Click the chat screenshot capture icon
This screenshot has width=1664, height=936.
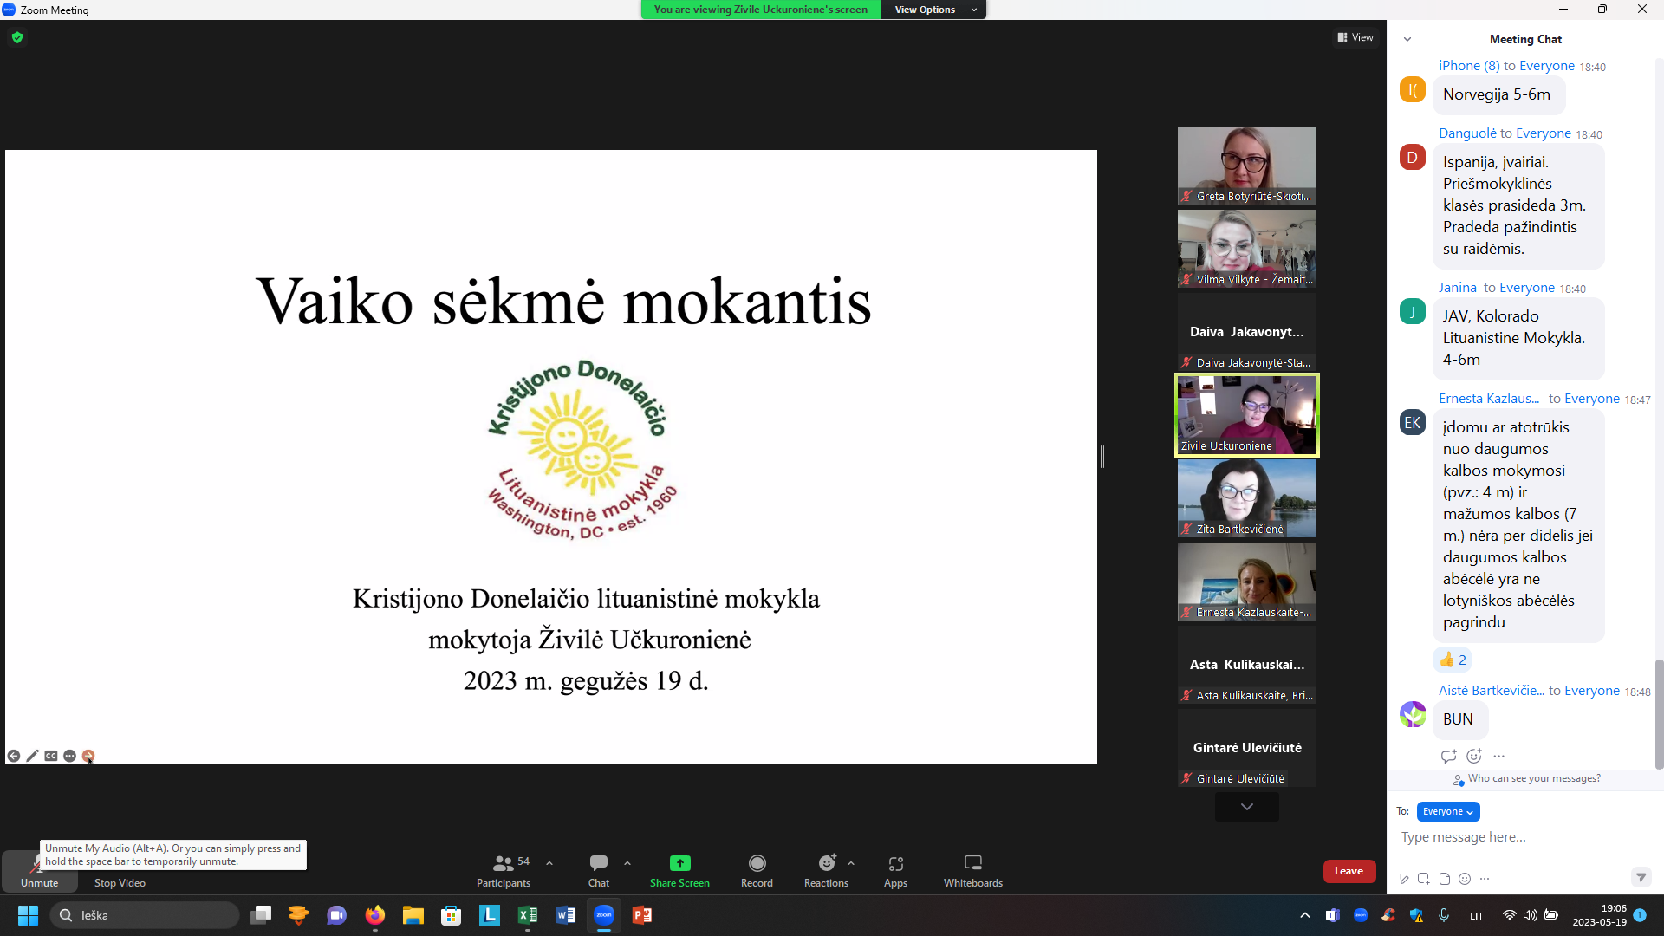1424,879
